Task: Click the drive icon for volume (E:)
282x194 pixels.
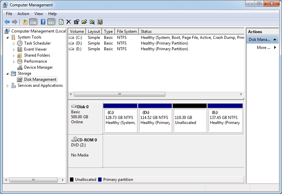Action: pos(71,49)
